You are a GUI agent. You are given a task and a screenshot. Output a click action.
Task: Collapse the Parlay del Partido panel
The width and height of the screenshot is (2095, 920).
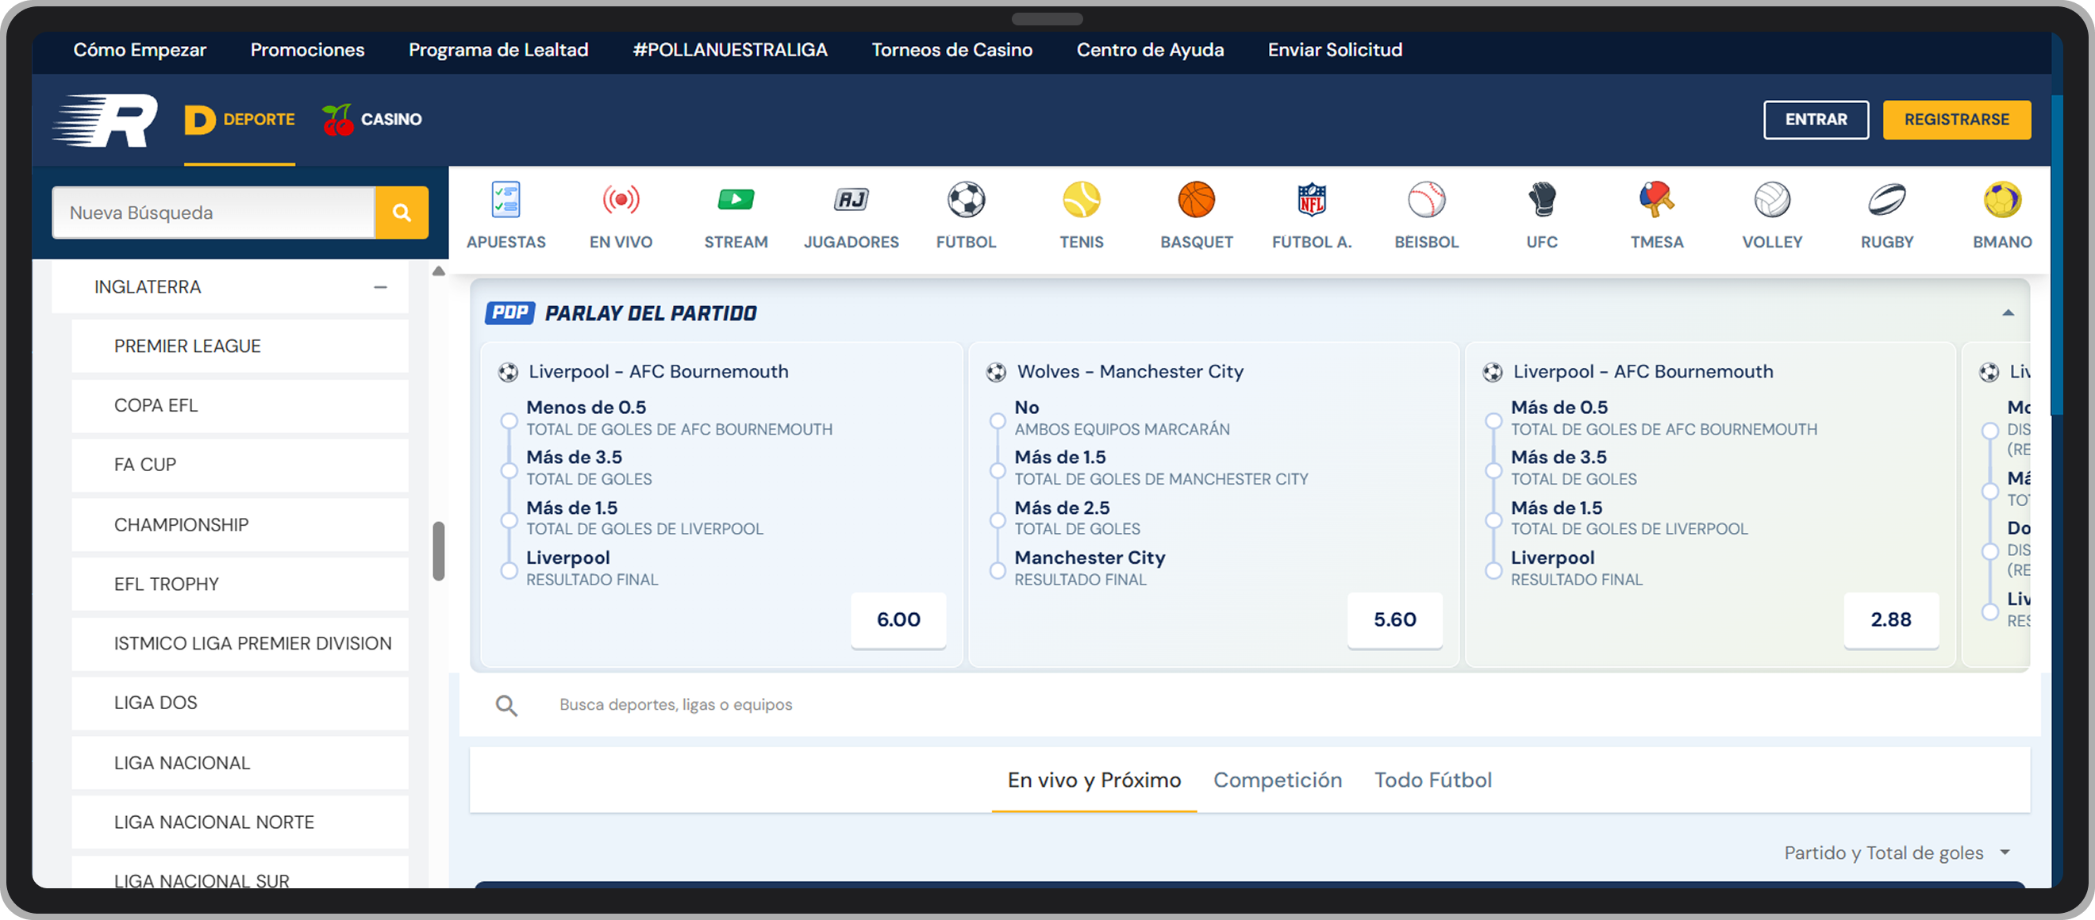pos(2008,313)
